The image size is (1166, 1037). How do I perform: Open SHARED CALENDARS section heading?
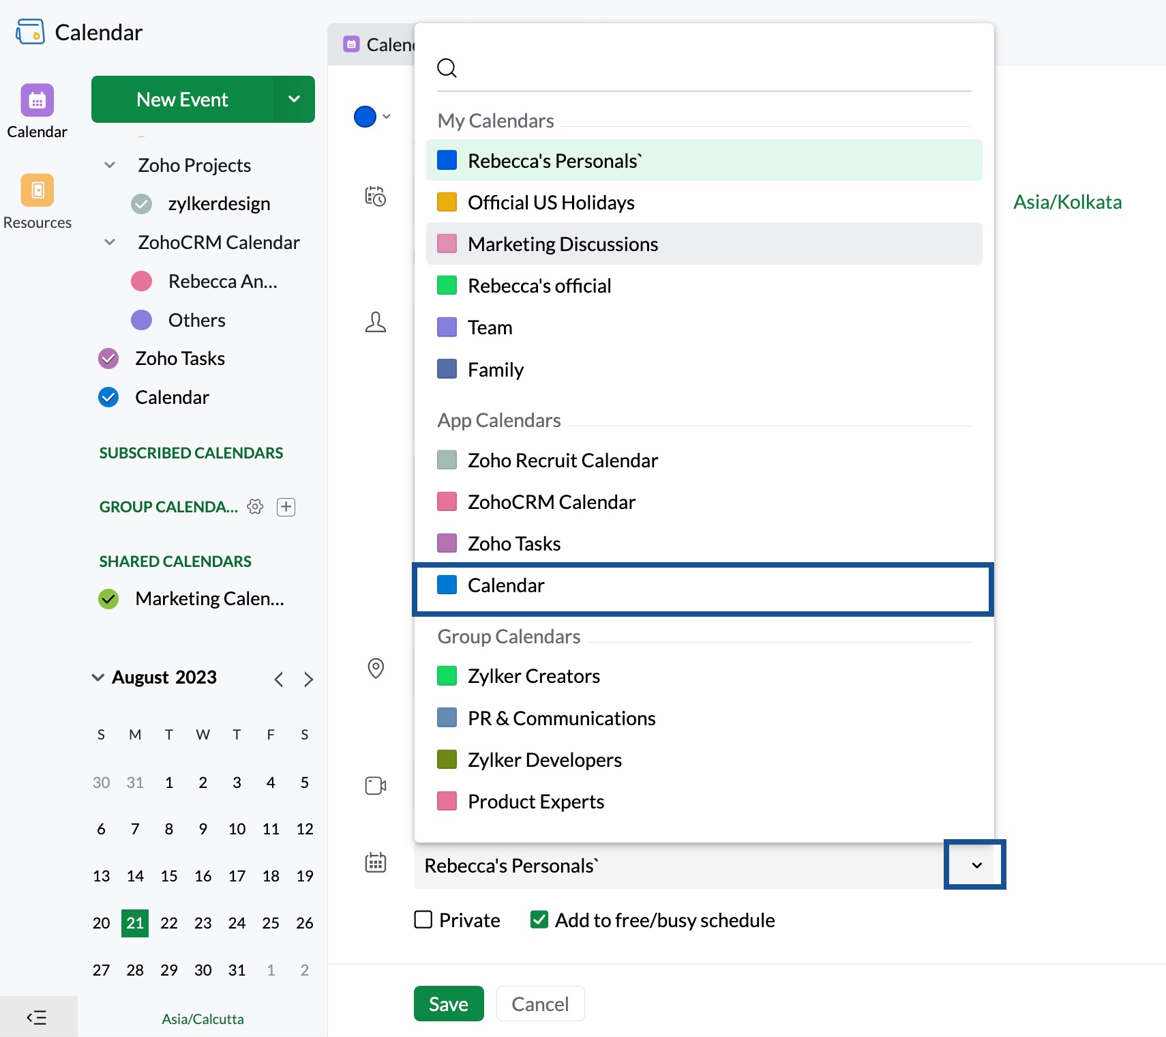click(175, 561)
